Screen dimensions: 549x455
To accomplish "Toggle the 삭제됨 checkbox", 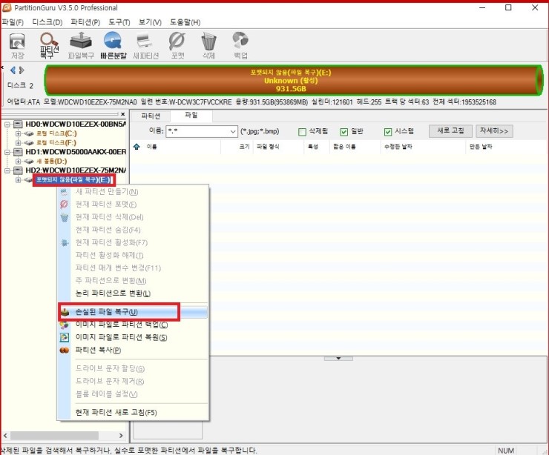I will (x=302, y=131).
